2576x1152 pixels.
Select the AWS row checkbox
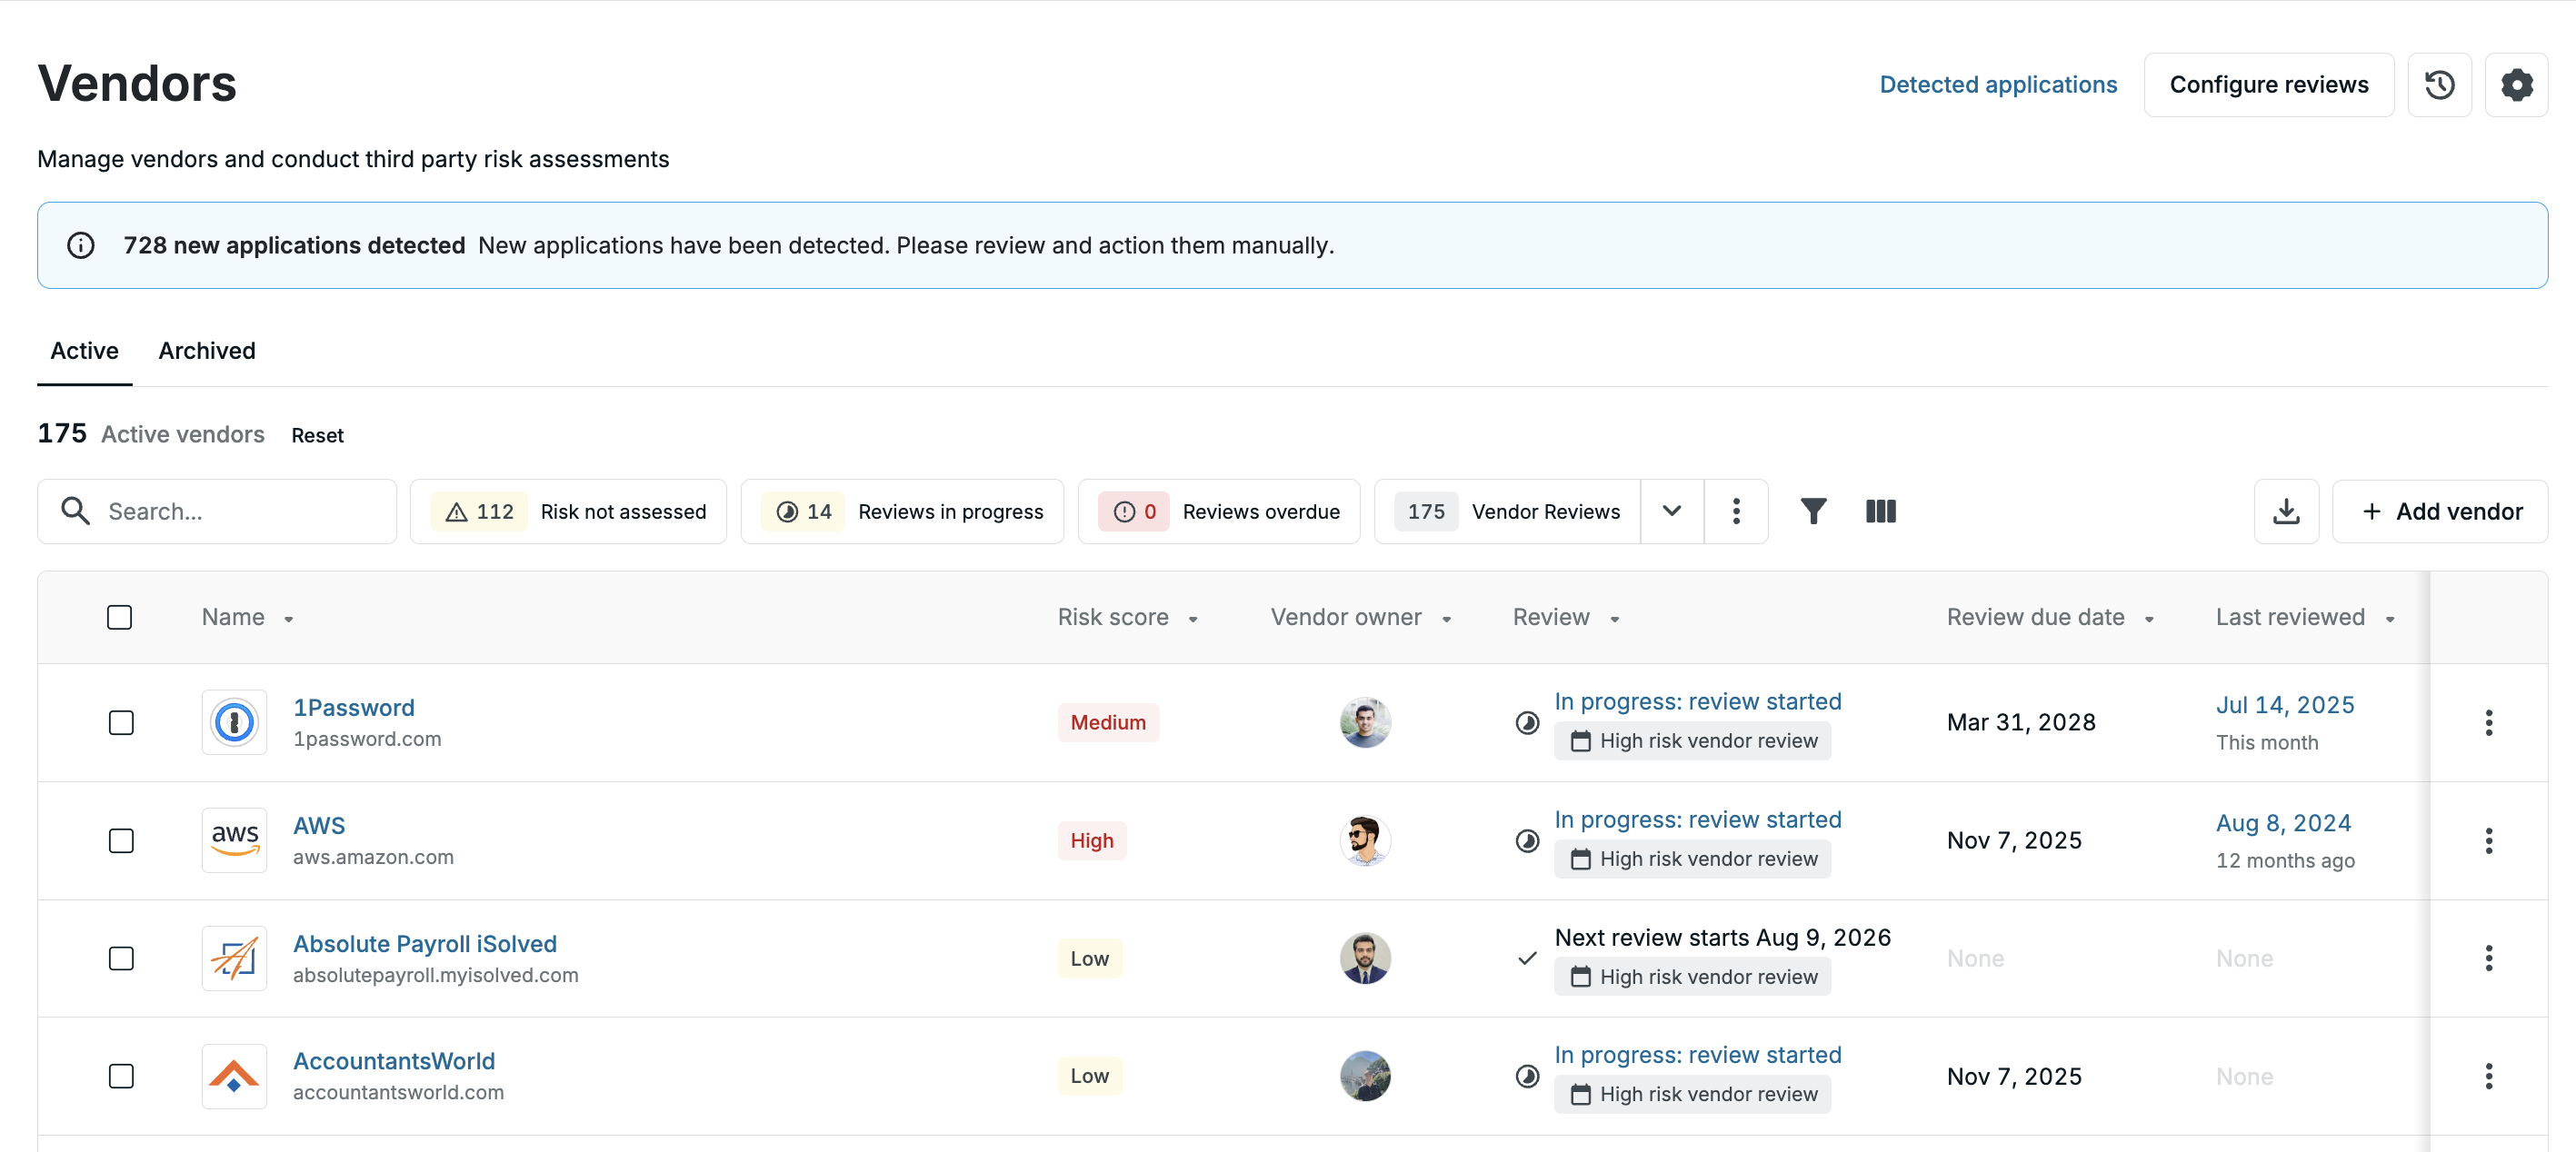121,840
